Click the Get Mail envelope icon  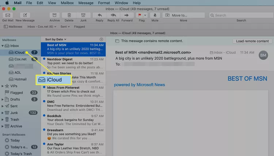8,15
